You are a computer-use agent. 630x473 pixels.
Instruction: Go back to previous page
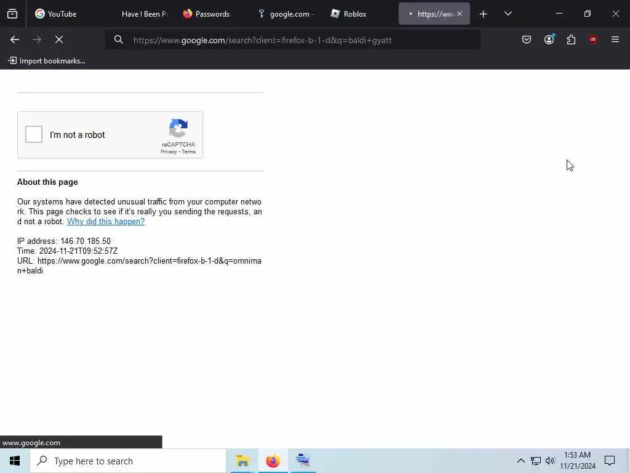(x=15, y=39)
